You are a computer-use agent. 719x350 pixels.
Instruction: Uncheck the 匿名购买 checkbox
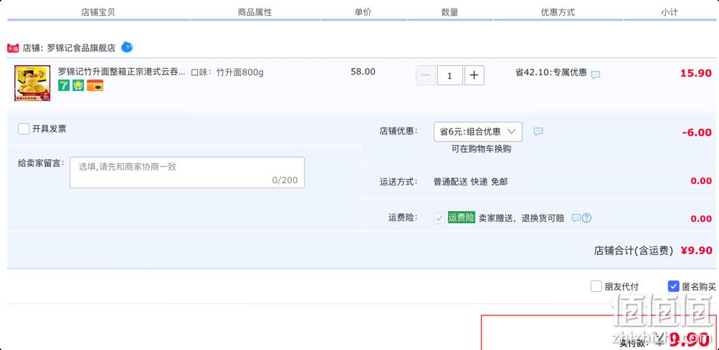pyautogui.click(x=673, y=287)
